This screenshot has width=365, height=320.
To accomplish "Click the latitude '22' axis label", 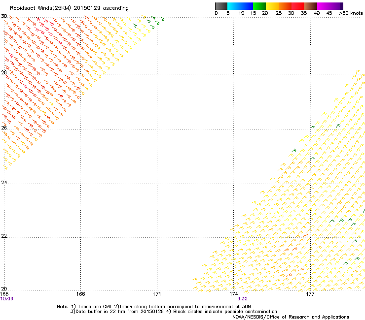I will pyautogui.click(x=4, y=236).
